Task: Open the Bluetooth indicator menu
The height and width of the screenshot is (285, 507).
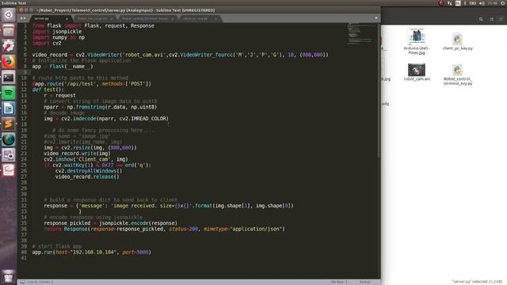Action: click(x=465, y=3)
